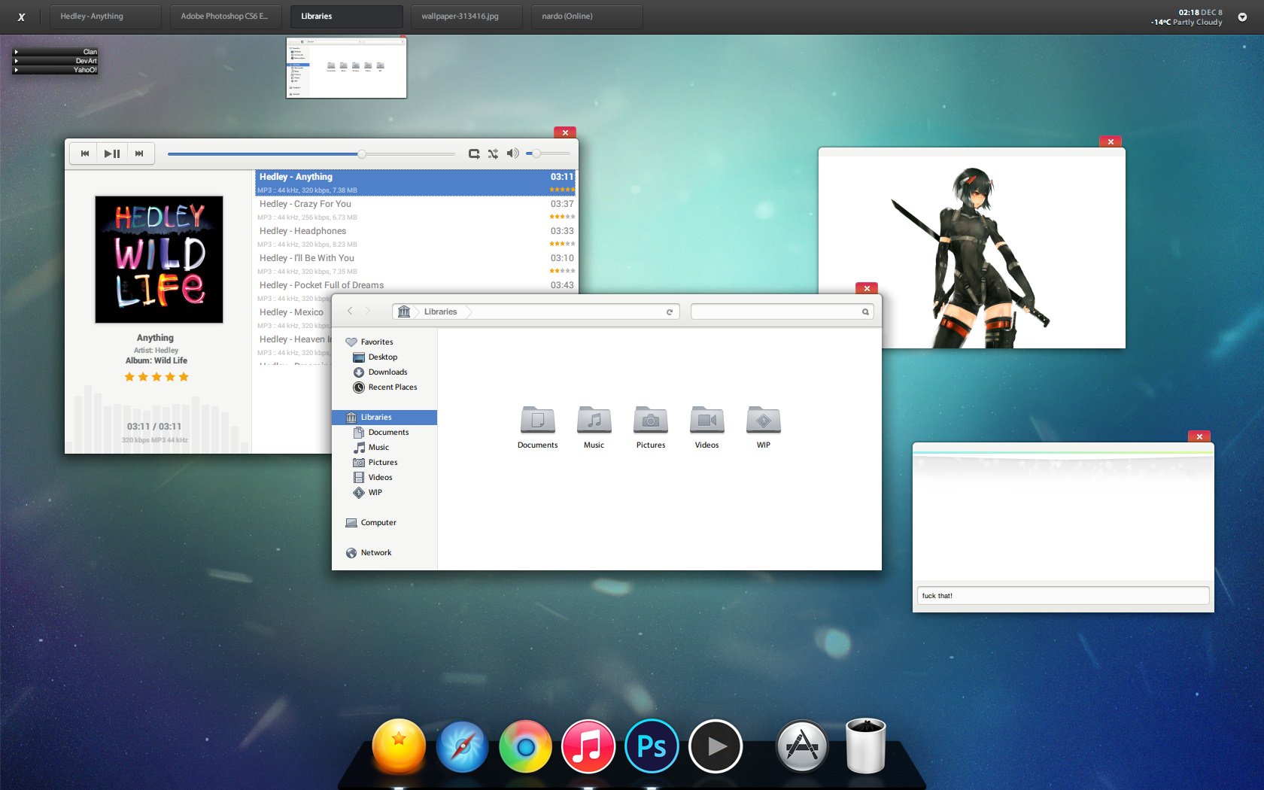Click the X start button in top bar
1264x790 pixels.
(21, 17)
